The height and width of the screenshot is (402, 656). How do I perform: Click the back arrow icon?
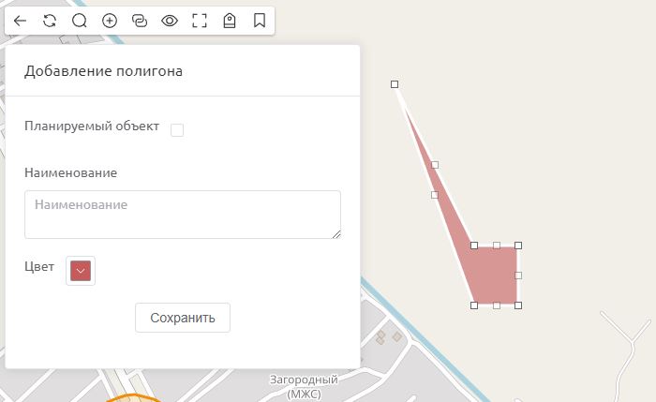click(20, 21)
